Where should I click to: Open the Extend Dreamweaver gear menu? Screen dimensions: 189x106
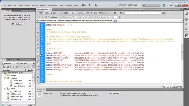click(x=90, y=5)
